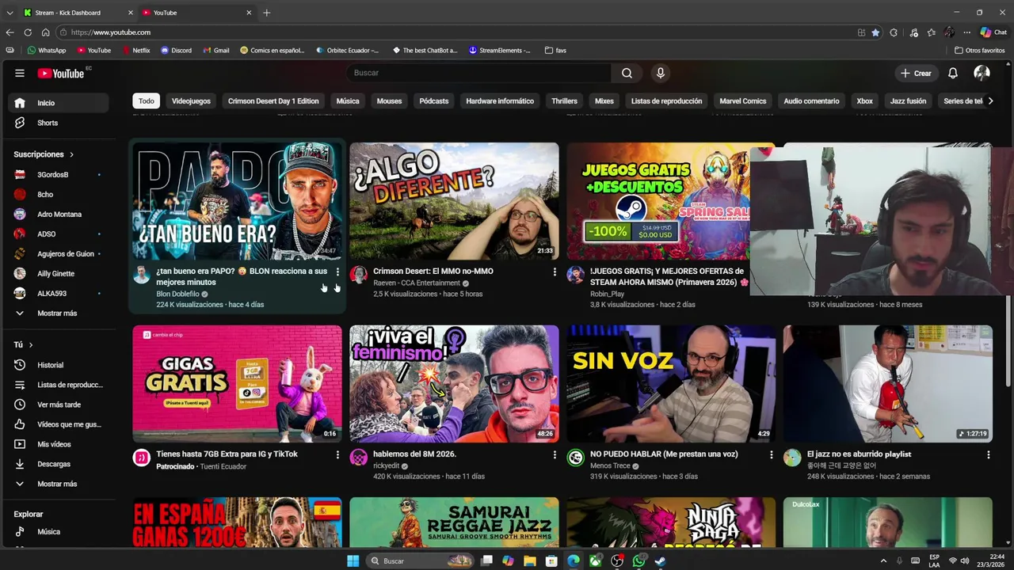Open options menu for hablemos del 8M video
The image size is (1014, 570).
[x=555, y=454]
